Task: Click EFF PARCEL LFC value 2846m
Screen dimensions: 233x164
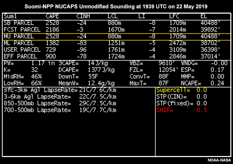Action: (x=178, y=56)
